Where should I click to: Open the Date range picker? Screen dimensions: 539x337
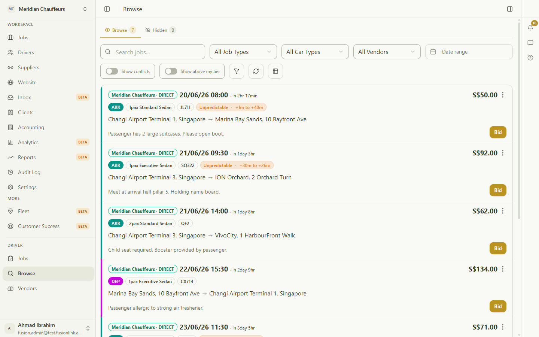(469, 52)
